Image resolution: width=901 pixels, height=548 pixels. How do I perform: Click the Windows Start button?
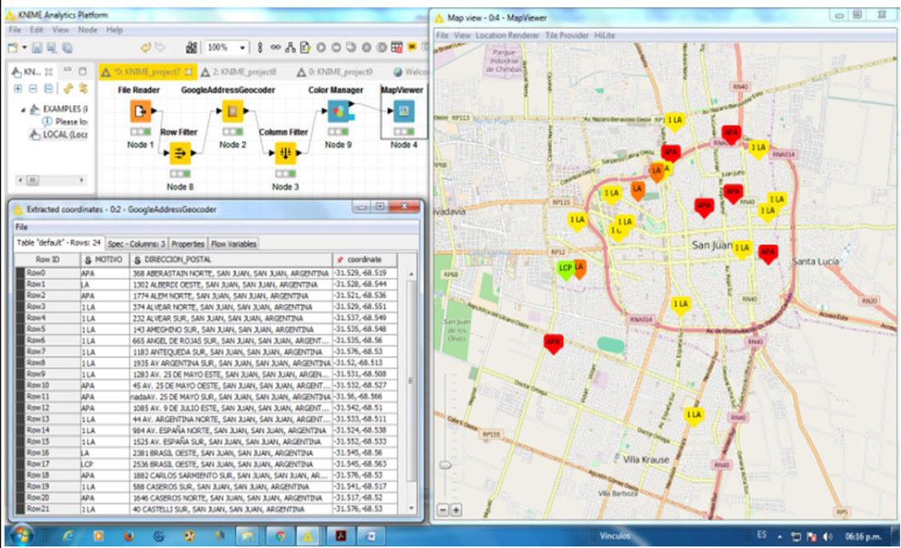[21, 535]
